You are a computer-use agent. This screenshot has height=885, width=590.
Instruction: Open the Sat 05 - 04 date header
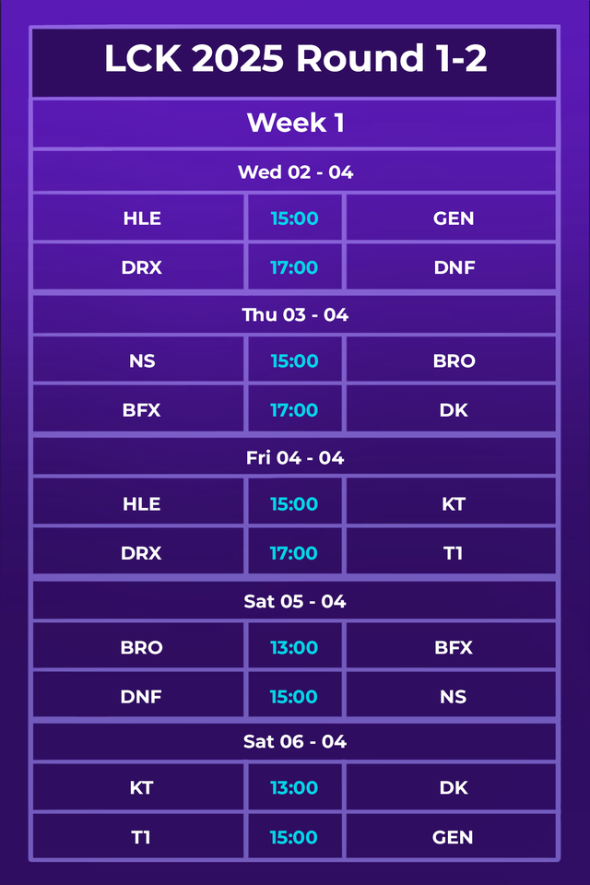click(x=295, y=601)
